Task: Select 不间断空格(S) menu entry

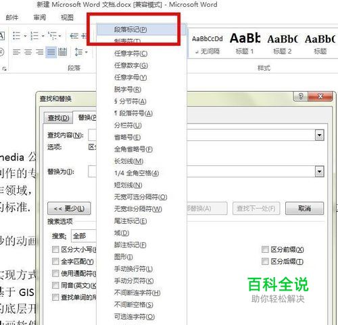Action: click(141, 305)
